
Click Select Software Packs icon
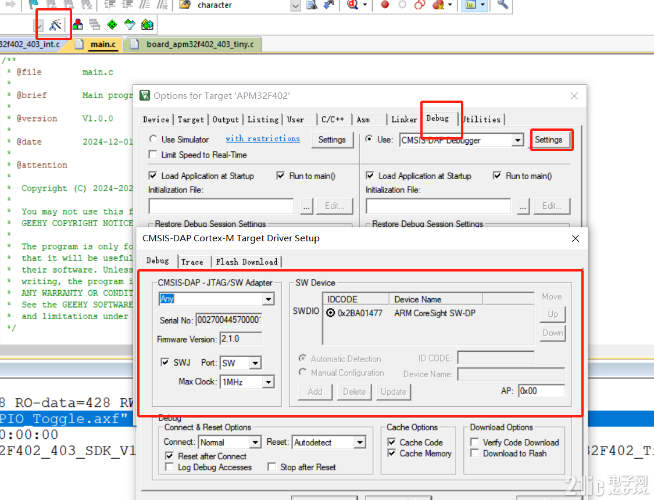click(130, 24)
